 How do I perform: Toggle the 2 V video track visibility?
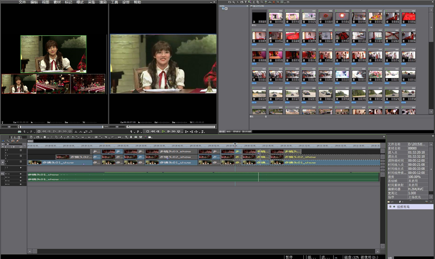tap(21, 156)
